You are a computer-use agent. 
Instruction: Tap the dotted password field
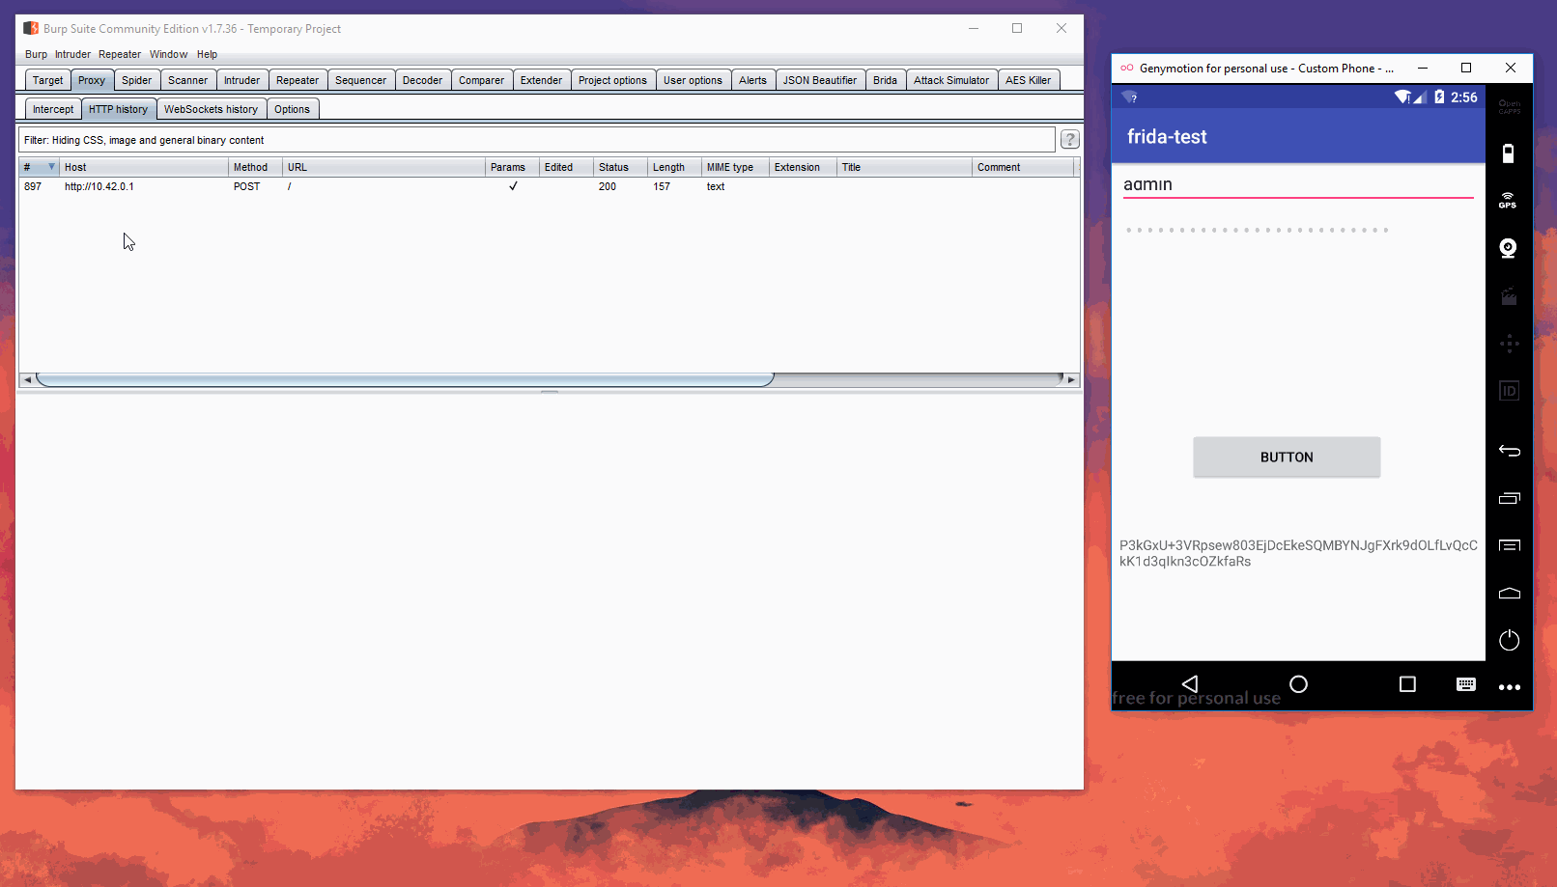click(x=1298, y=230)
